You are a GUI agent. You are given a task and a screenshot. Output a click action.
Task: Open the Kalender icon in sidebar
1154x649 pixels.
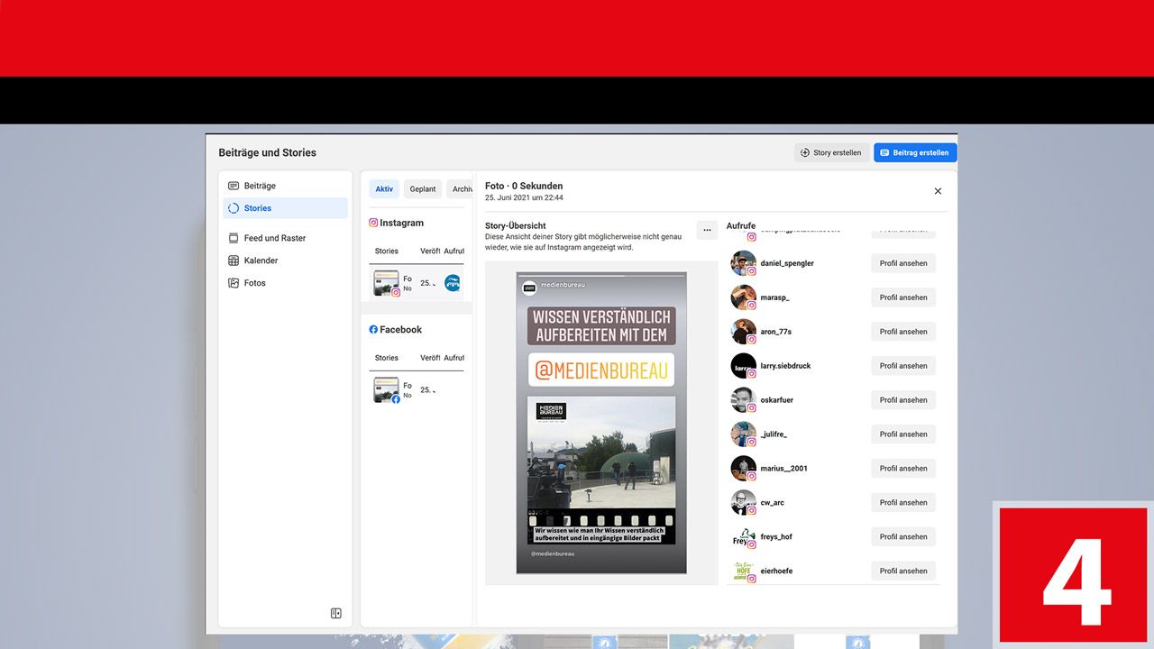234,261
